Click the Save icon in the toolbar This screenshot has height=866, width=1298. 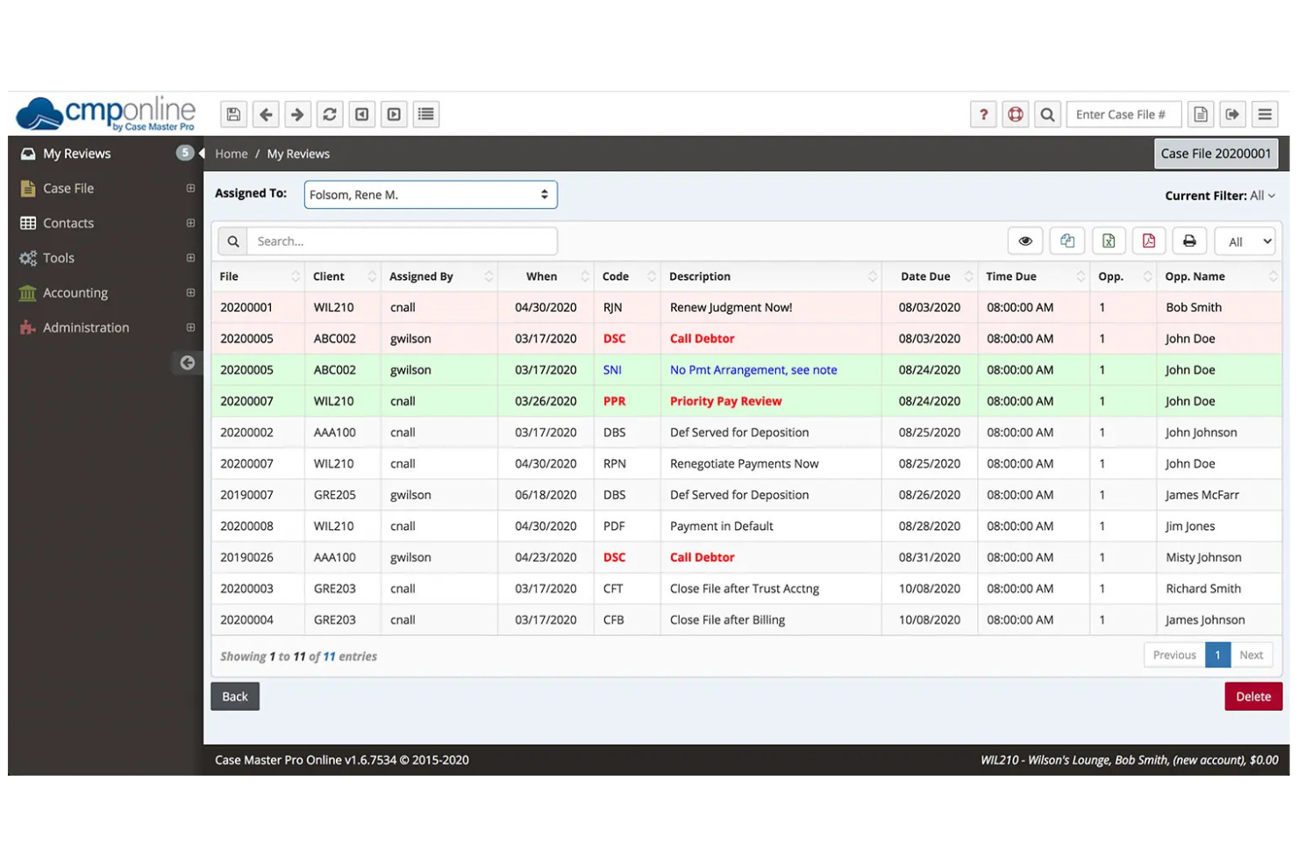(232, 113)
